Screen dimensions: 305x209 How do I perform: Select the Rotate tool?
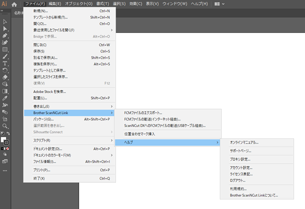tap(5, 71)
